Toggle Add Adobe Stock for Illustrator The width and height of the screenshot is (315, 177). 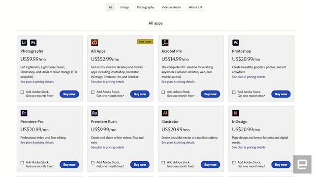(x=163, y=163)
